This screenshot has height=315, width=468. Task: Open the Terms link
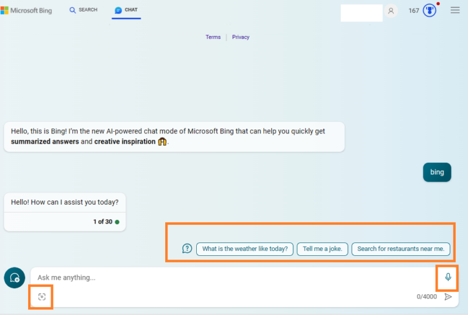pyautogui.click(x=213, y=37)
